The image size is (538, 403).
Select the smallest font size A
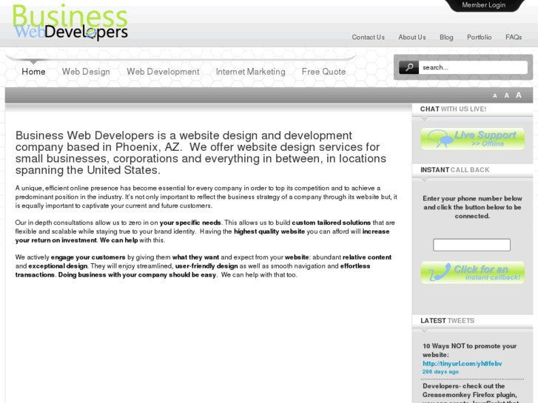pos(495,96)
